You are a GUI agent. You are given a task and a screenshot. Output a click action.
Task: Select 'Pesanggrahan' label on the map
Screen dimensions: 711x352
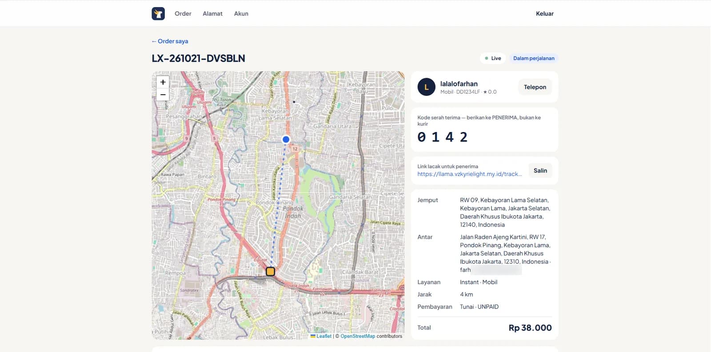click(183, 116)
